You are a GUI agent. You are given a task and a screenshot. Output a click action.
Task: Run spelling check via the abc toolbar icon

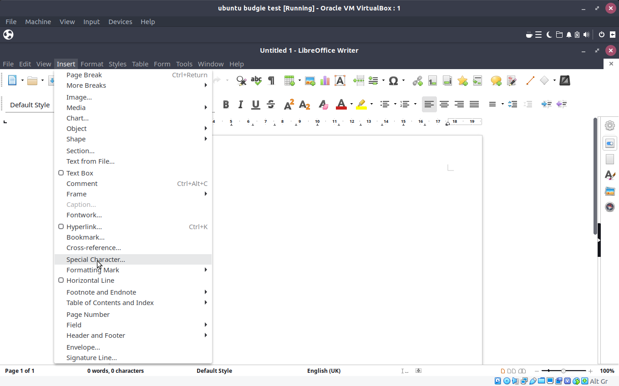tap(256, 80)
